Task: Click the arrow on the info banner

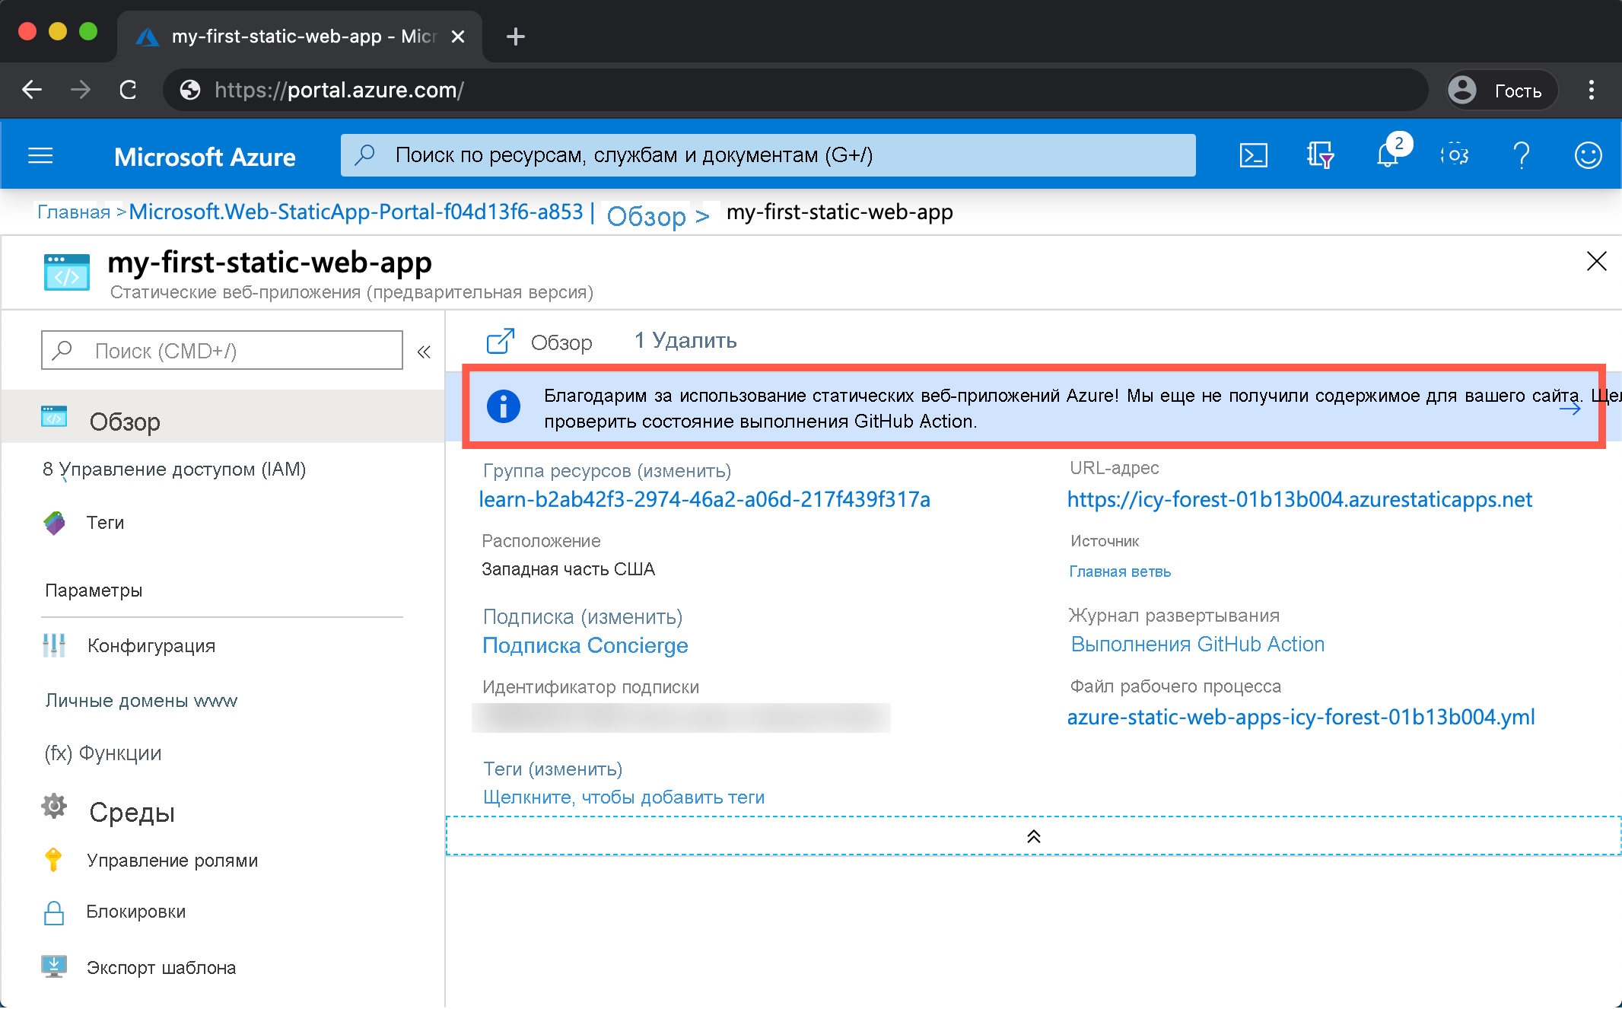Action: click(x=1570, y=409)
